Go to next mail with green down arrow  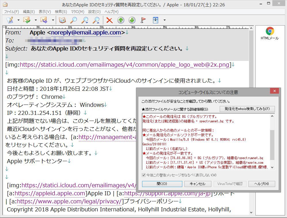click(132, 20)
